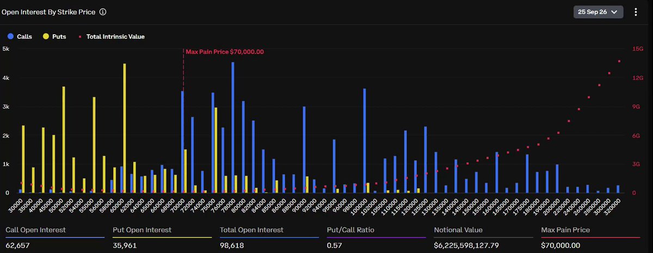Open the 25 Sep 26 expiry dropdown
Screen dimensions: 653x253
(x=598, y=11)
